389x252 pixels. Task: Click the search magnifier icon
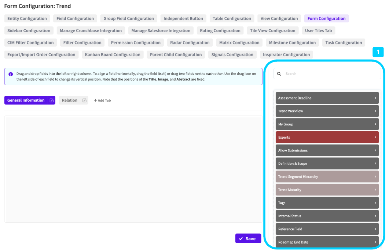(x=279, y=74)
